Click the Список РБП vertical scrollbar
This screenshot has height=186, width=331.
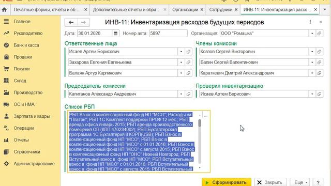[200, 141]
